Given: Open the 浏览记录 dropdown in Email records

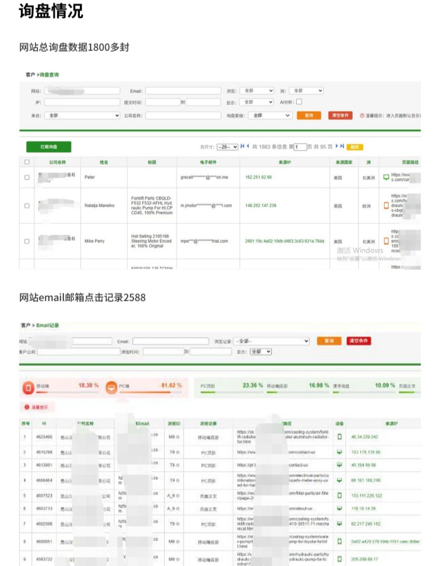Looking at the screenshot, I should click(x=271, y=341).
